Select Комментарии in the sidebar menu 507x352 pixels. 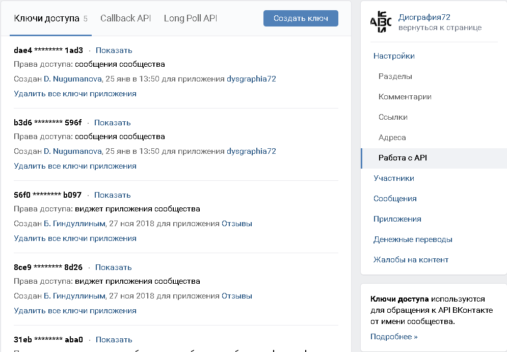[405, 97]
